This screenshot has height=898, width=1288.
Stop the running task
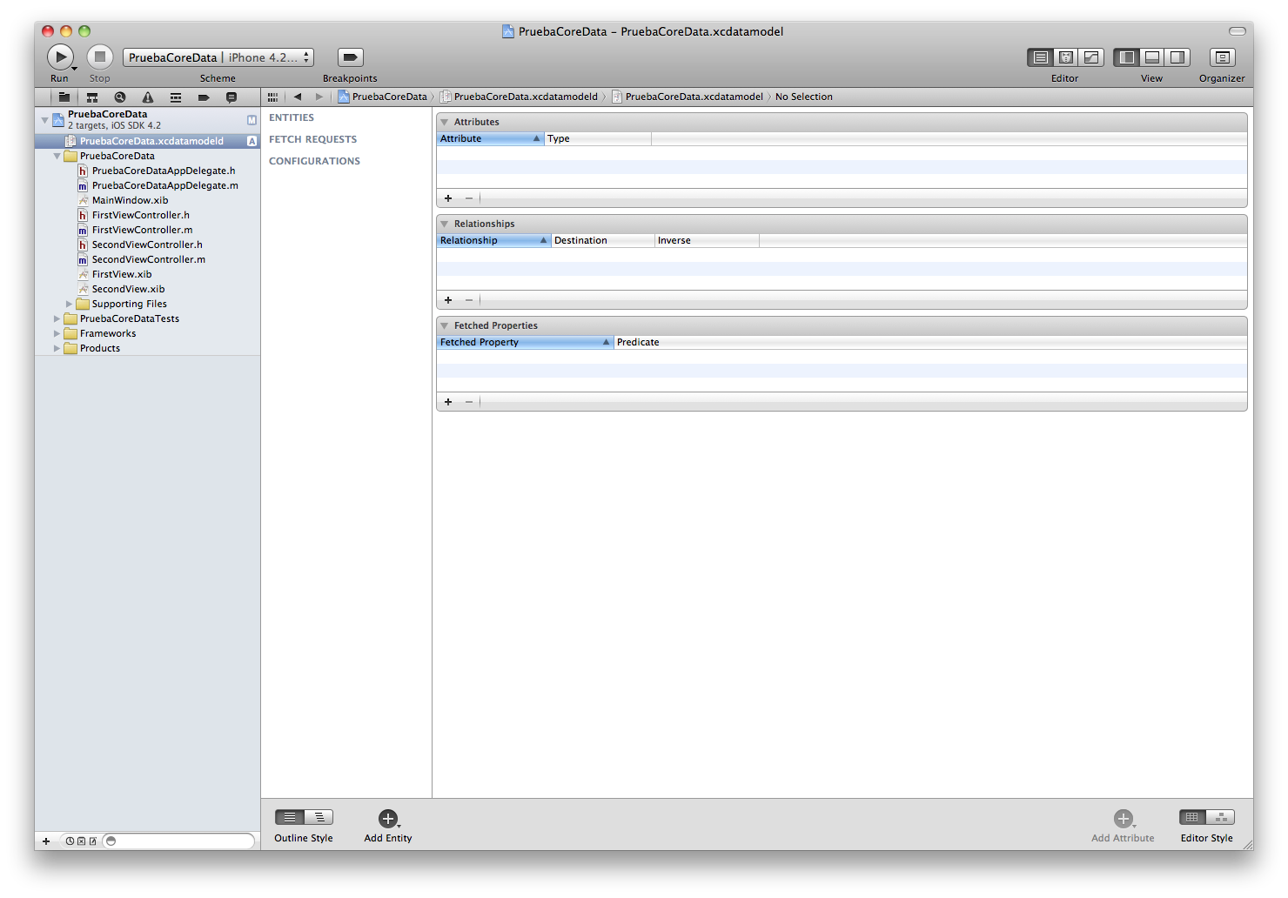tap(100, 57)
